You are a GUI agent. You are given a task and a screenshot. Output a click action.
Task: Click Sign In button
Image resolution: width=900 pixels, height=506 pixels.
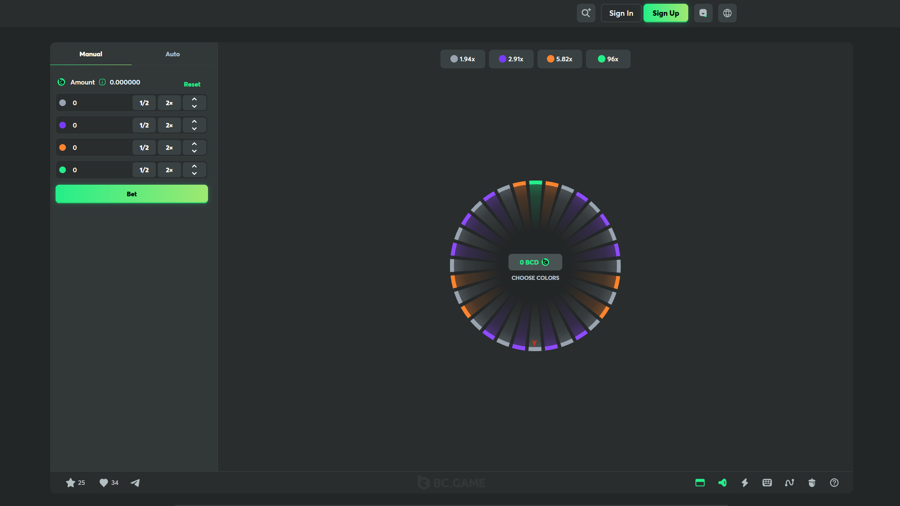point(621,13)
